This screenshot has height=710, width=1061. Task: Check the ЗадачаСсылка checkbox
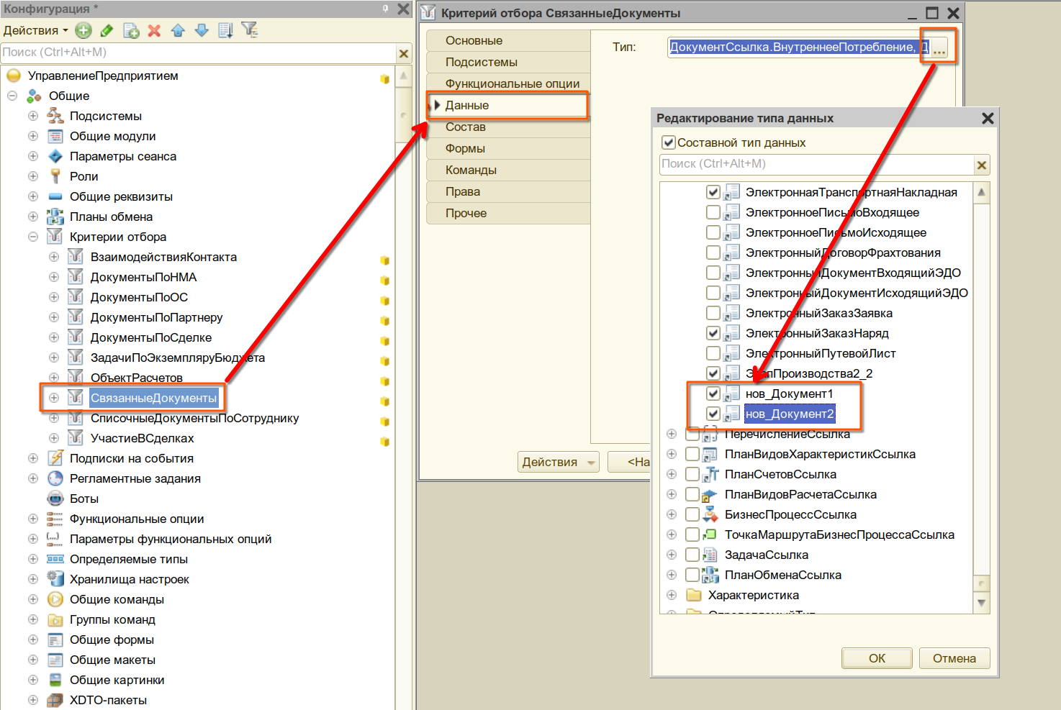[692, 555]
